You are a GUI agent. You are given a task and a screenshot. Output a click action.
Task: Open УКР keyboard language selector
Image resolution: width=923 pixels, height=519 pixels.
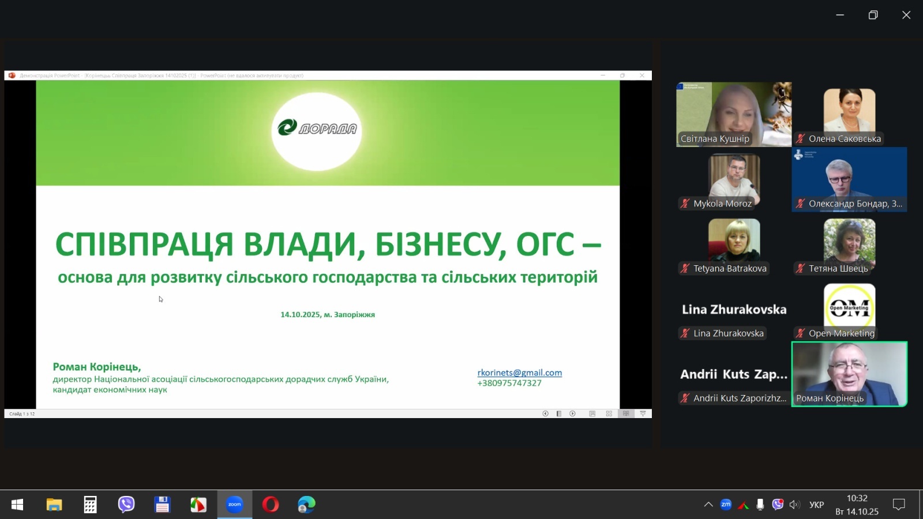tap(816, 505)
